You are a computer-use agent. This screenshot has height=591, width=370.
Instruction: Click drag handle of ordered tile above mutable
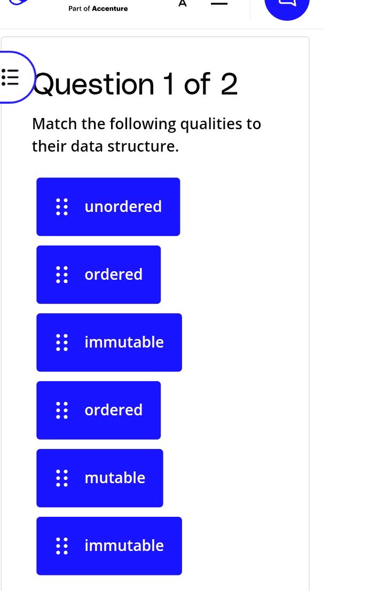coord(62,410)
